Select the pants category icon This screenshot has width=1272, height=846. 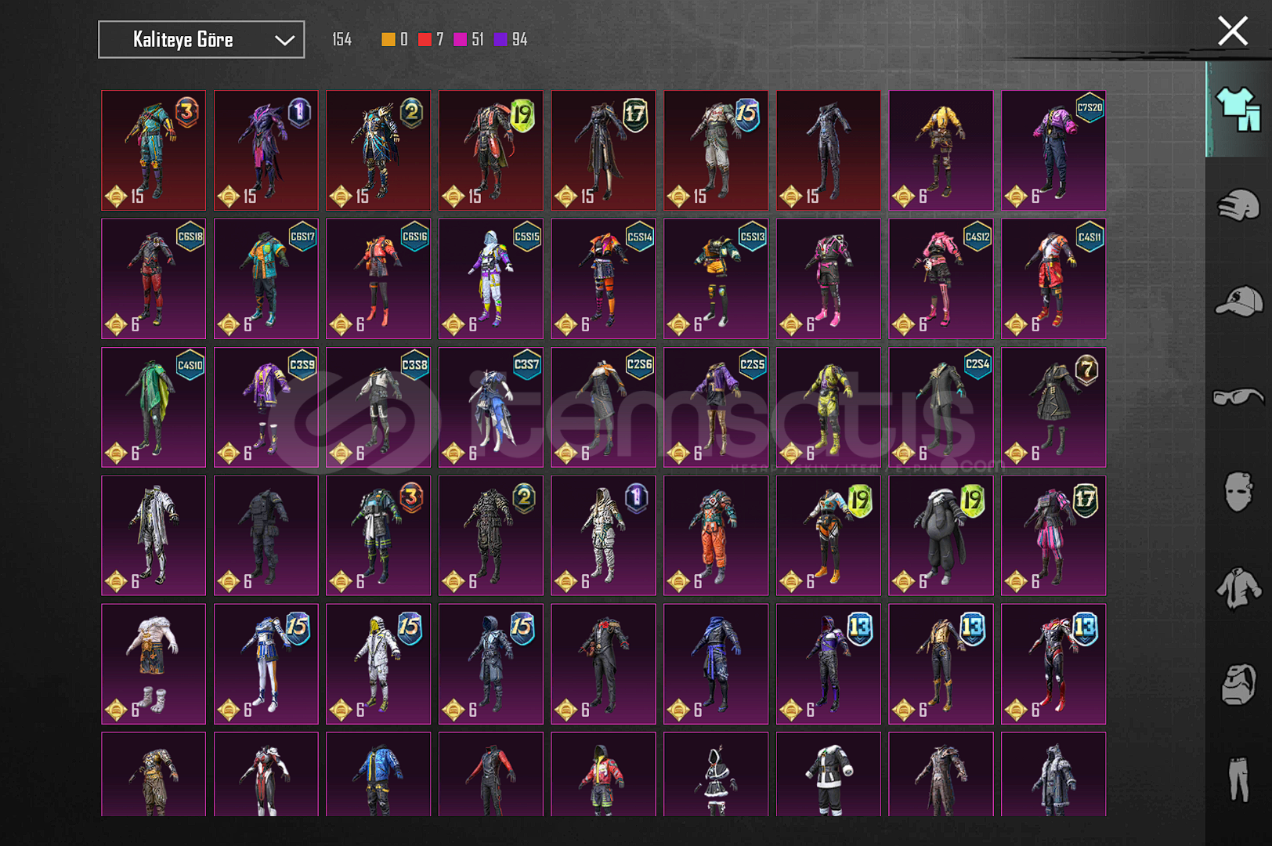(x=1238, y=779)
